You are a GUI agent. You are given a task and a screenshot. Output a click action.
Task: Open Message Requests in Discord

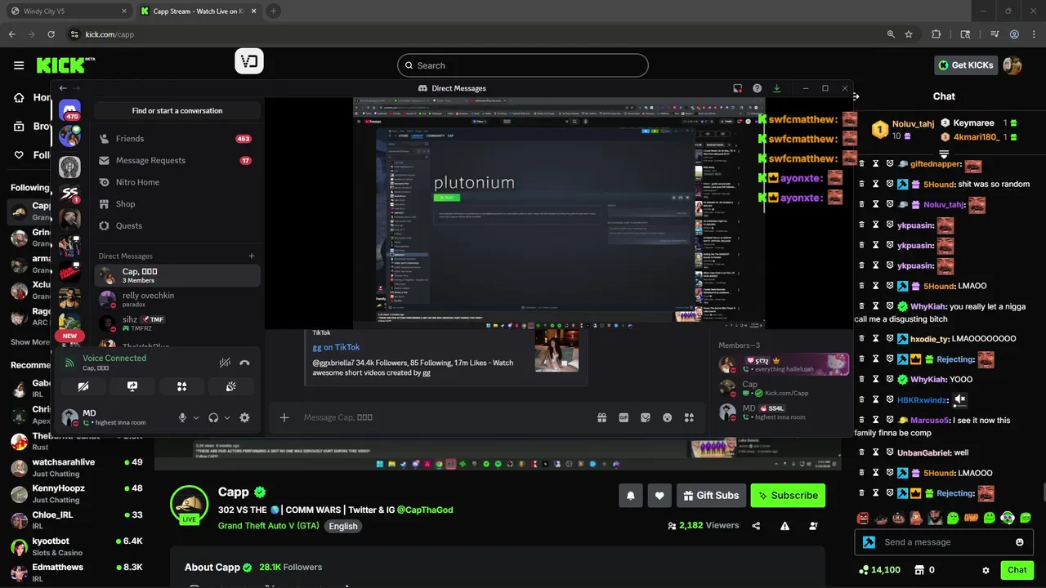(x=177, y=161)
